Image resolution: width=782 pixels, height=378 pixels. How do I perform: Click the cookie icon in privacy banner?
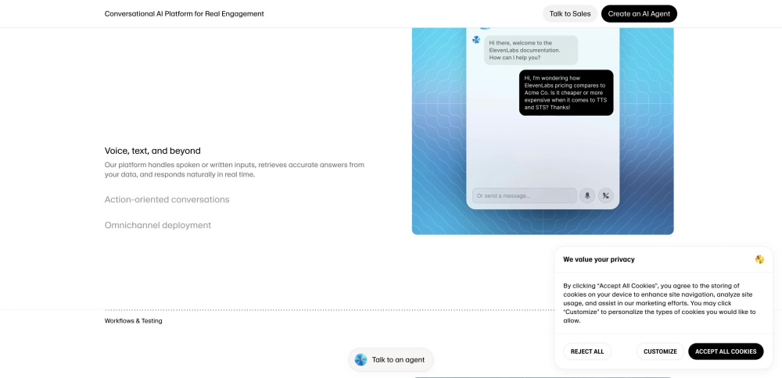[759, 259]
